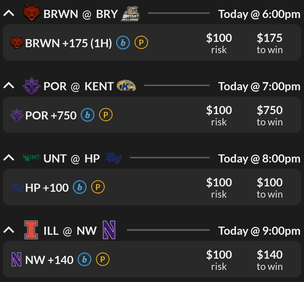The image size is (304, 282).
Task: Collapse the ILL @ NW game section
Action: [9, 230]
